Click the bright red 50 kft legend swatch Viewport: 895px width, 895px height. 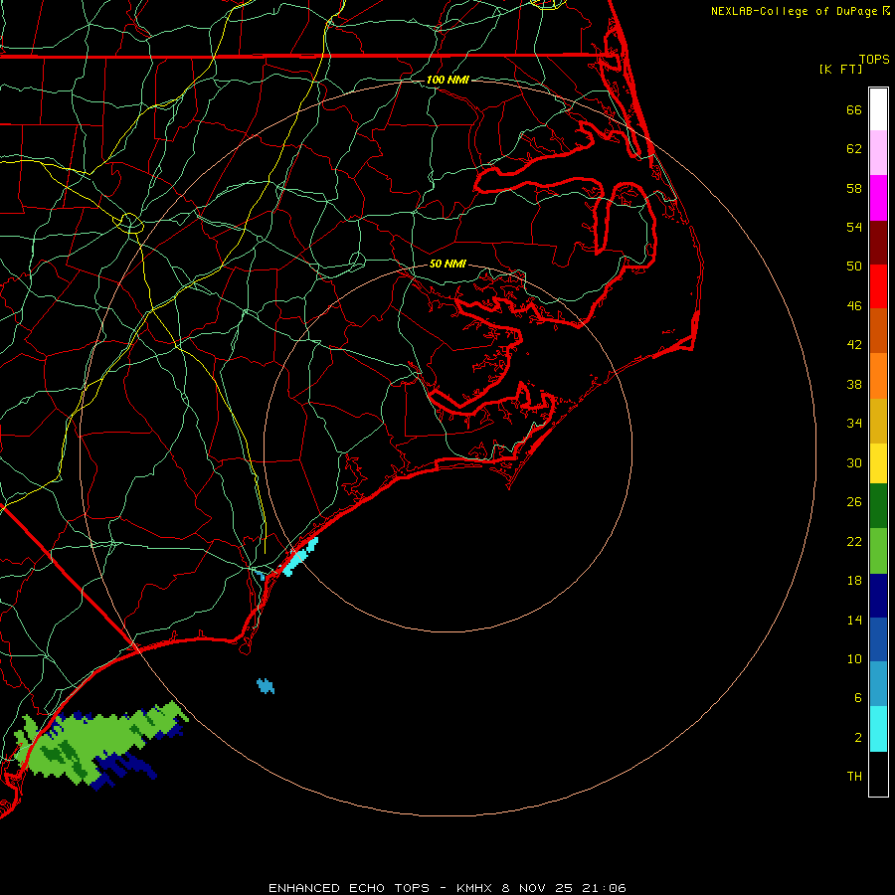pyautogui.click(x=878, y=286)
